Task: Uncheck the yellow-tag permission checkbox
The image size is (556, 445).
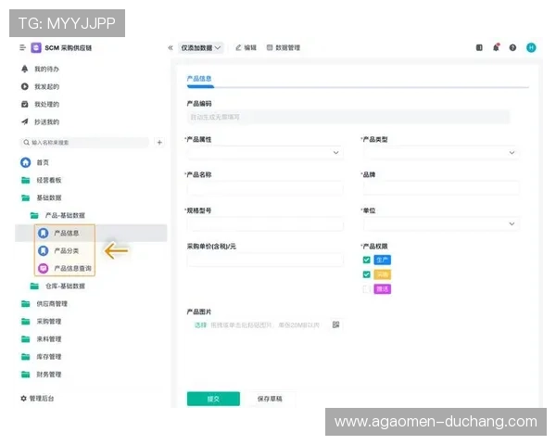Action: coord(367,274)
